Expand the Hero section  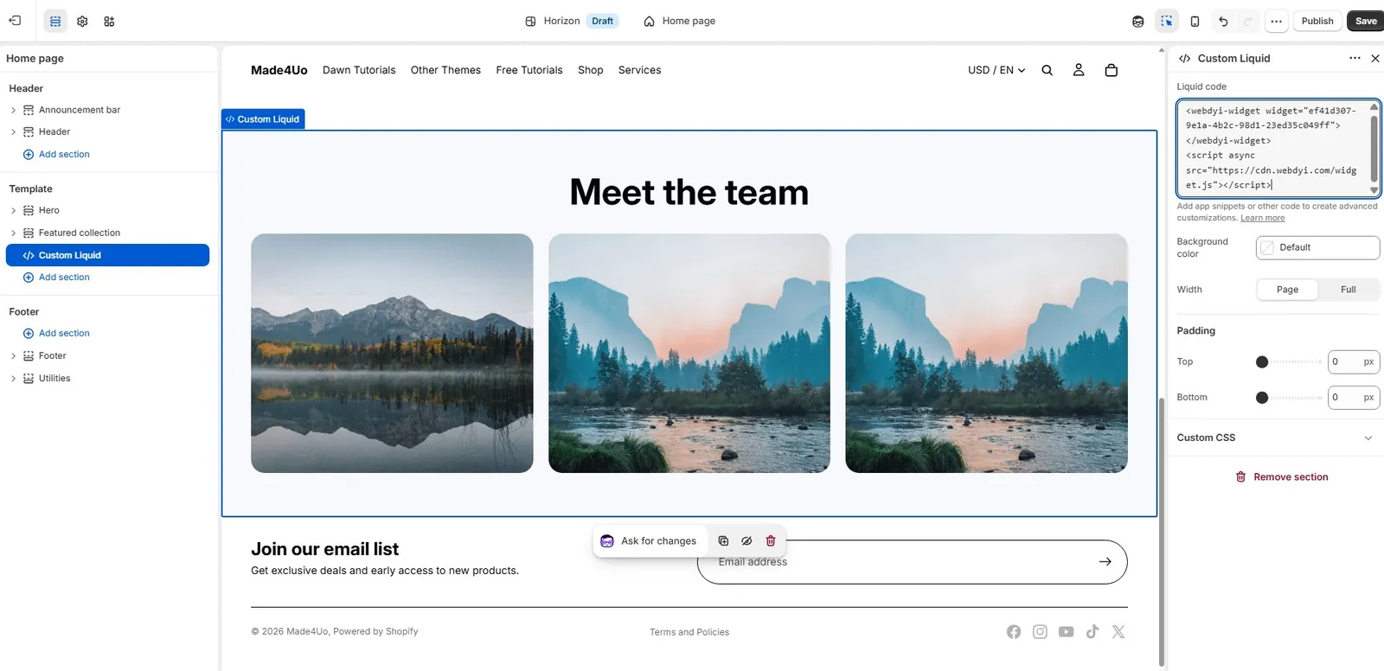click(13, 210)
